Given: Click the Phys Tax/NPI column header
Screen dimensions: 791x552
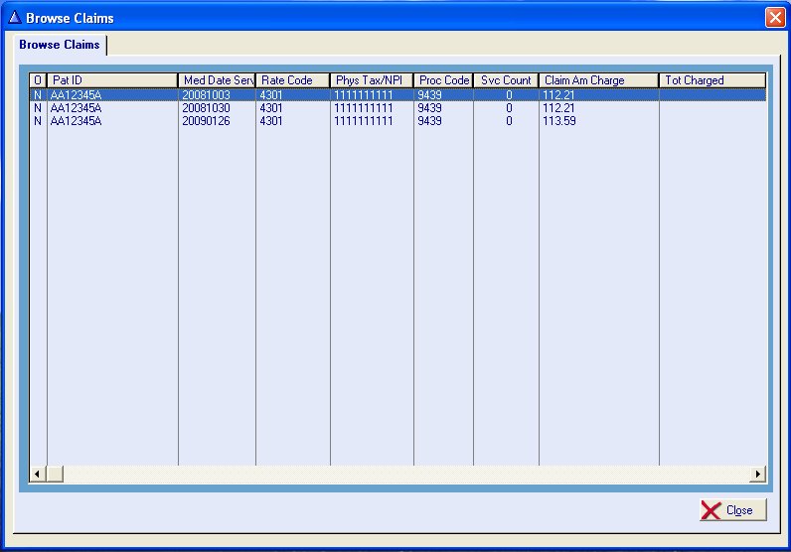Looking at the screenshot, I should 372,80.
